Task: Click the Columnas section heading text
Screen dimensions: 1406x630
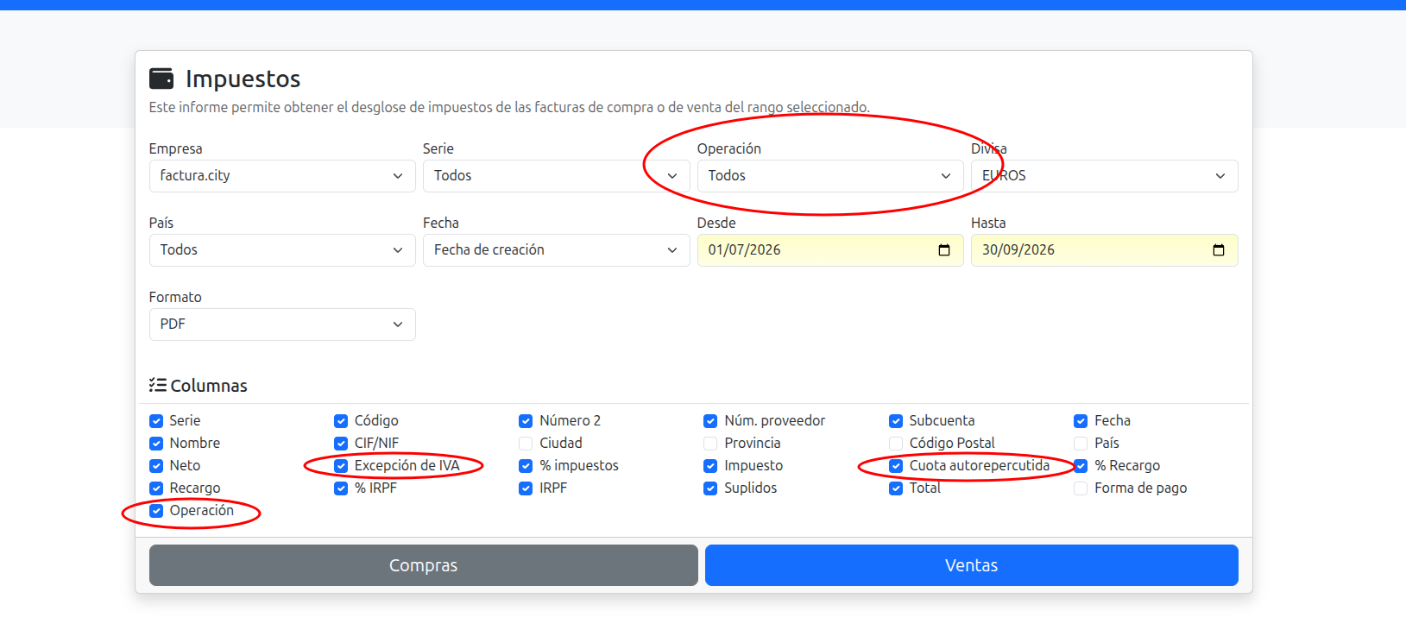Action: (209, 386)
